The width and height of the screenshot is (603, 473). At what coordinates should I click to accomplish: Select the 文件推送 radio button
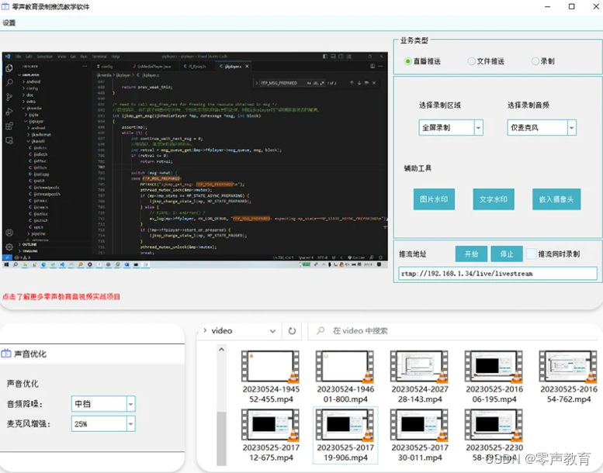coord(472,61)
